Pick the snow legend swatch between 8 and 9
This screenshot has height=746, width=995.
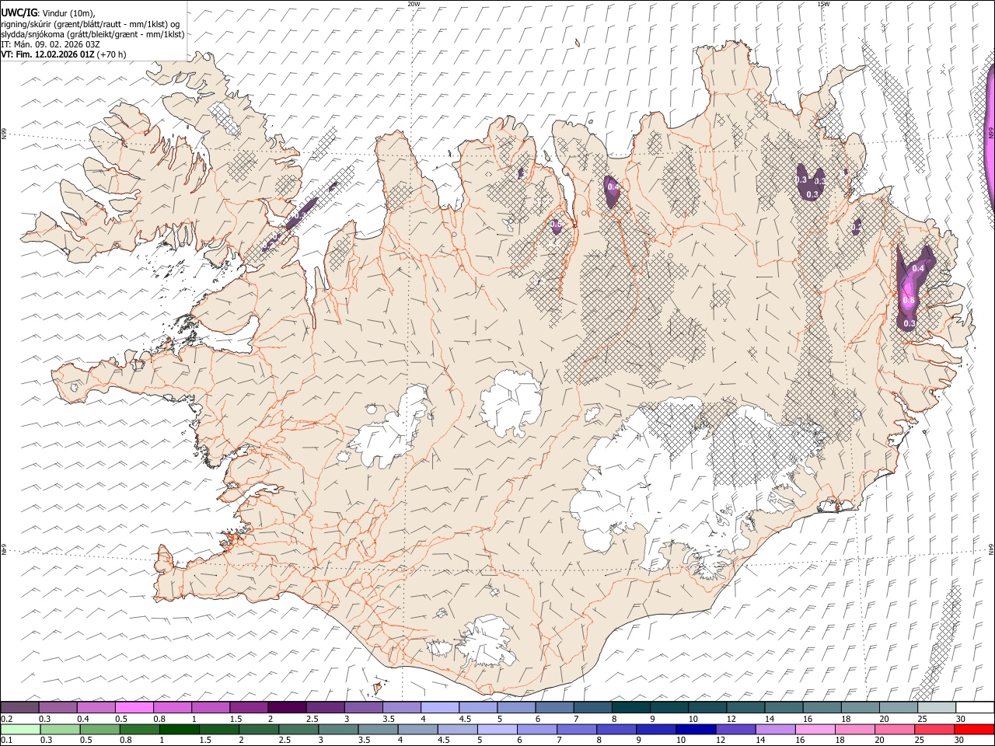click(630, 707)
